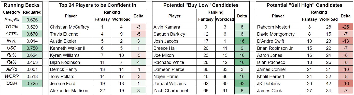Click the Potential "Sell High" Candidates heading
This screenshot has width=354, height=95.
[x=304, y=5]
